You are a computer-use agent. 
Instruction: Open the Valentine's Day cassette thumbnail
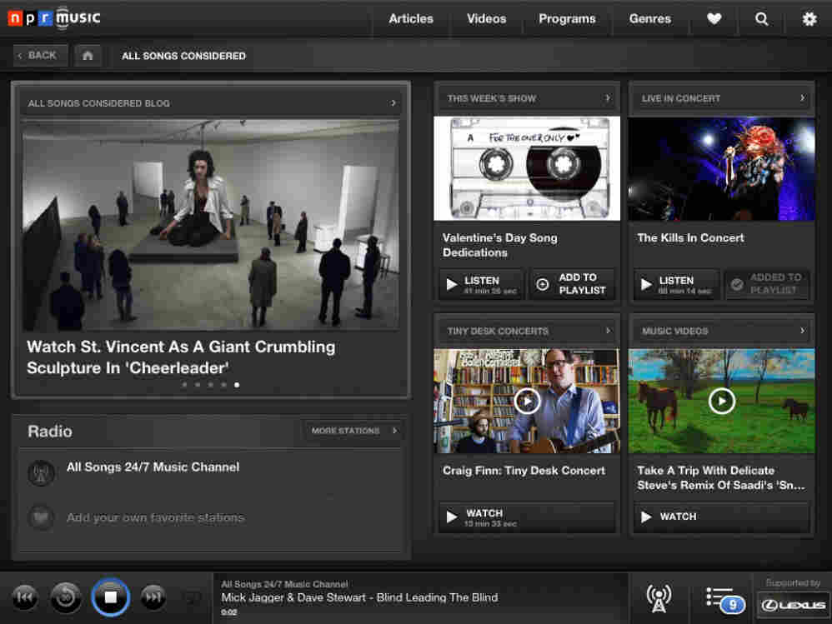(x=526, y=168)
